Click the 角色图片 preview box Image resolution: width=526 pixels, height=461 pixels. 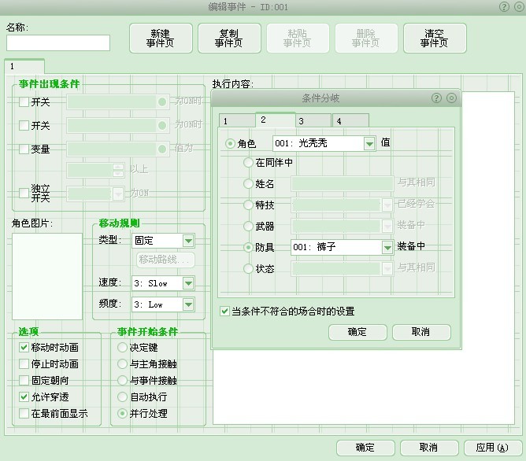[x=47, y=276]
